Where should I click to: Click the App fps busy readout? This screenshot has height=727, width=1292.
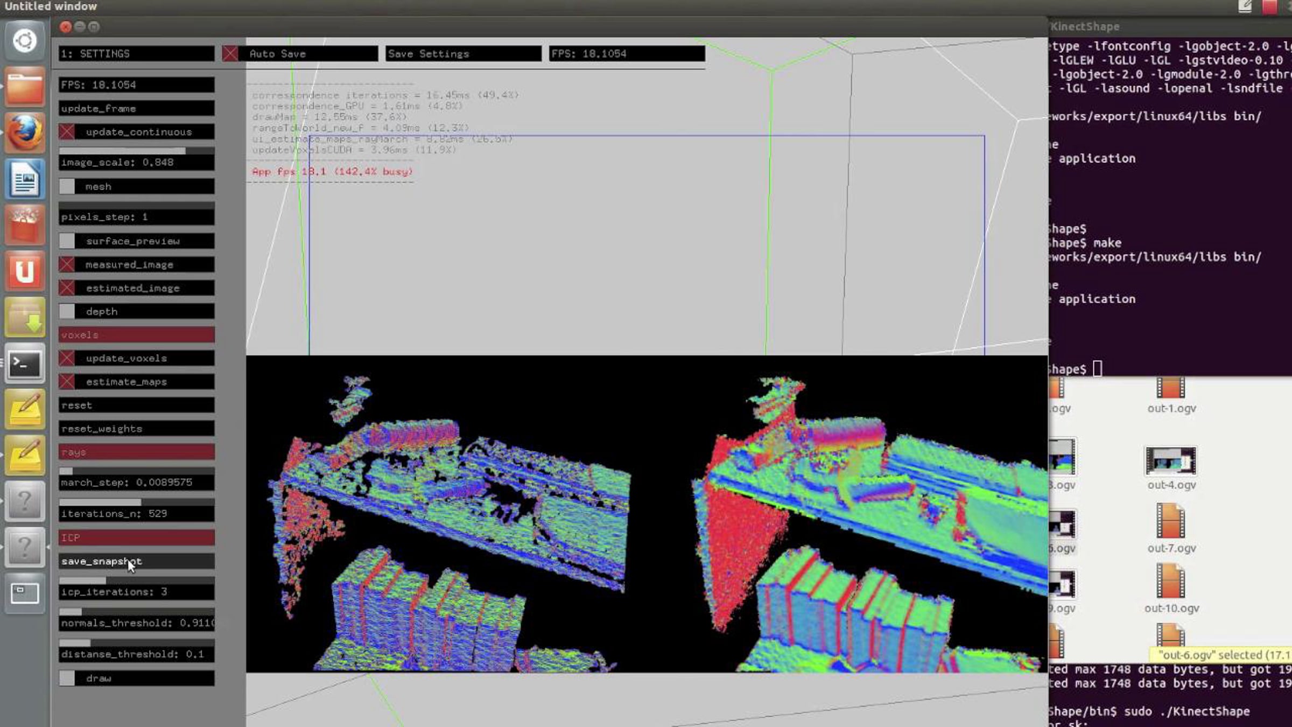[x=332, y=172]
